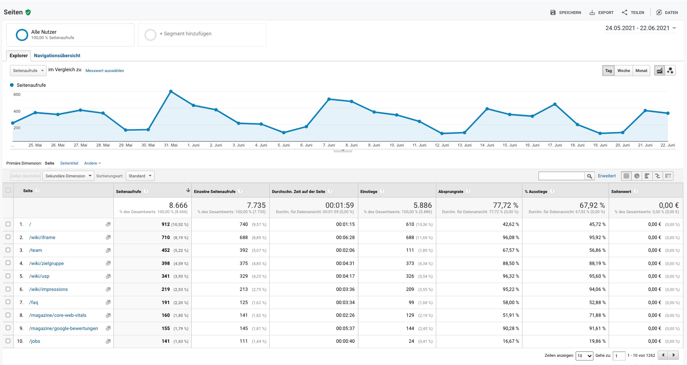
Task: Go to previous results page arrow
Action: tap(663, 355)
